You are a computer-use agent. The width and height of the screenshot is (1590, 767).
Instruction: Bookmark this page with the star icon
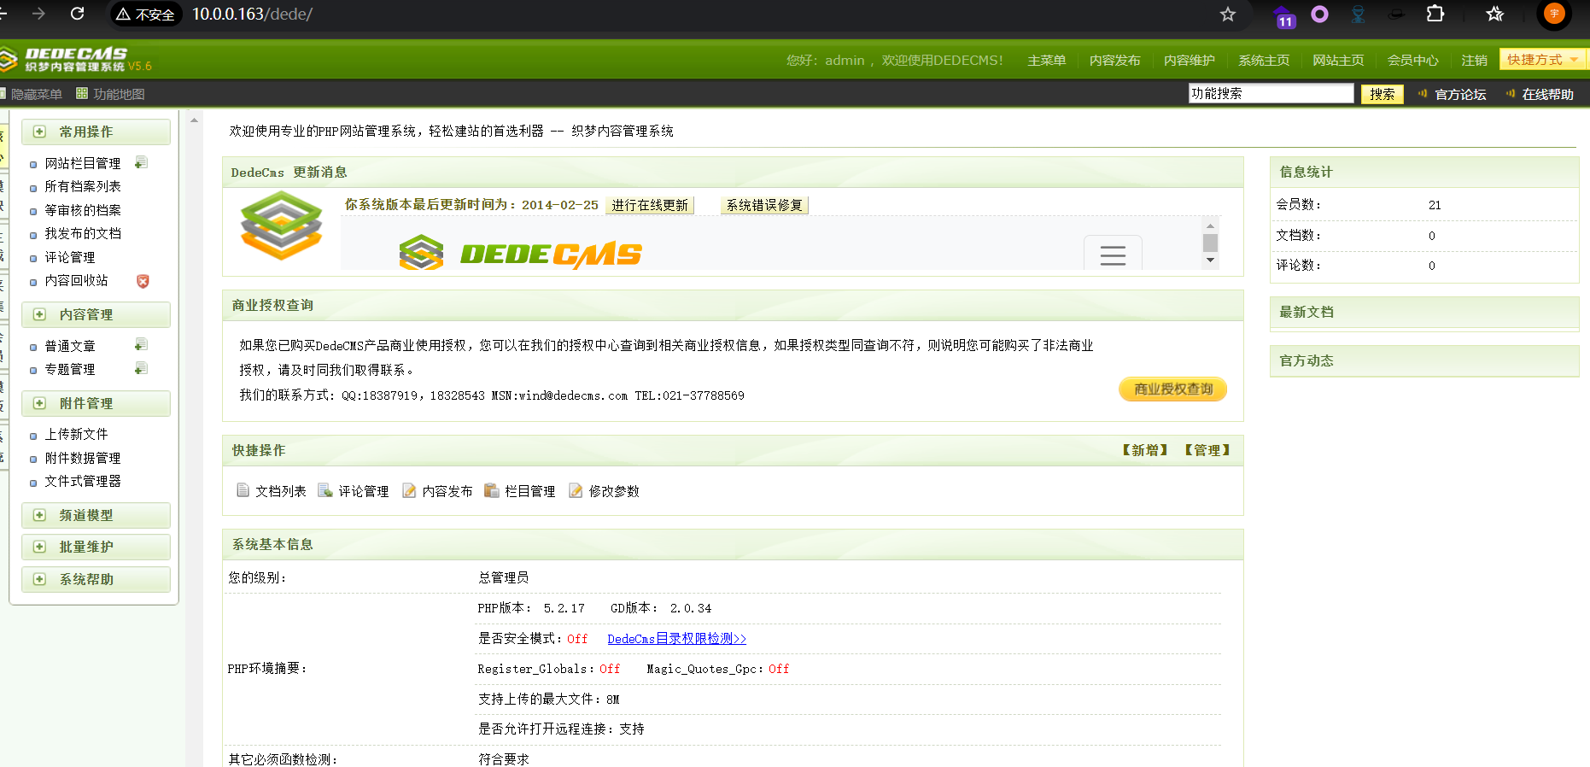(1228, 14)
